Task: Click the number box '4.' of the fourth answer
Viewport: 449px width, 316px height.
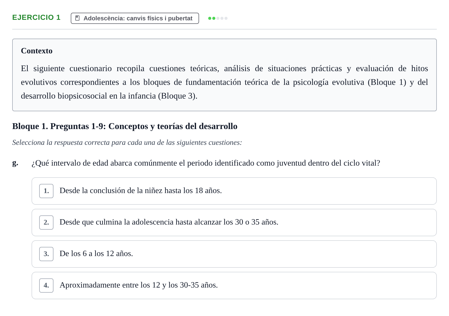Action: click(46, 286)
